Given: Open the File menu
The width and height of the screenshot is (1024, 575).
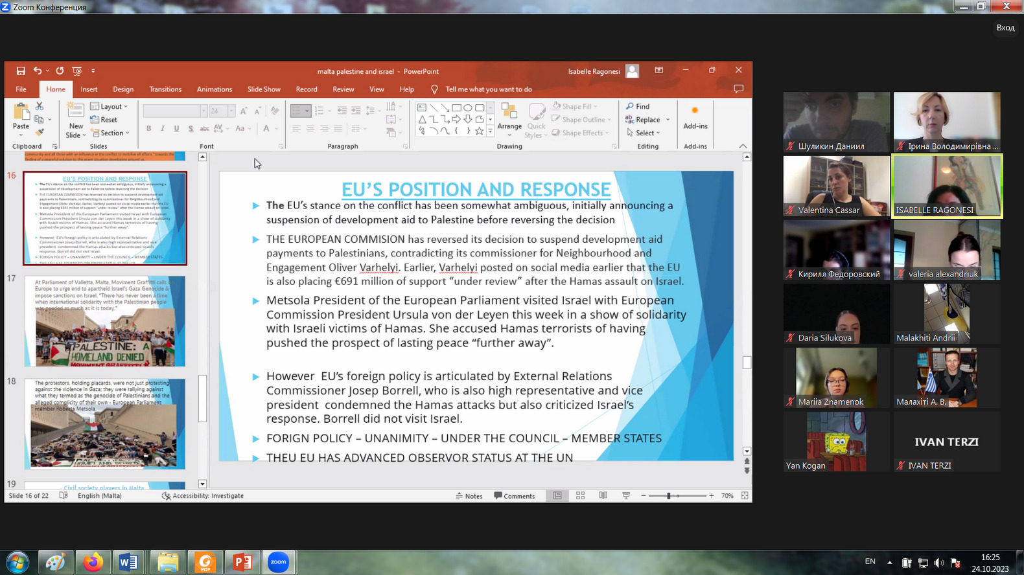Looking at the screenshot, I should pos(21,89).
